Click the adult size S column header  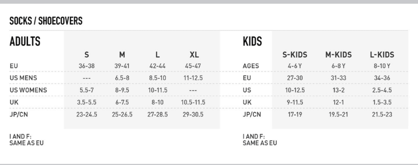coord(87,55)
